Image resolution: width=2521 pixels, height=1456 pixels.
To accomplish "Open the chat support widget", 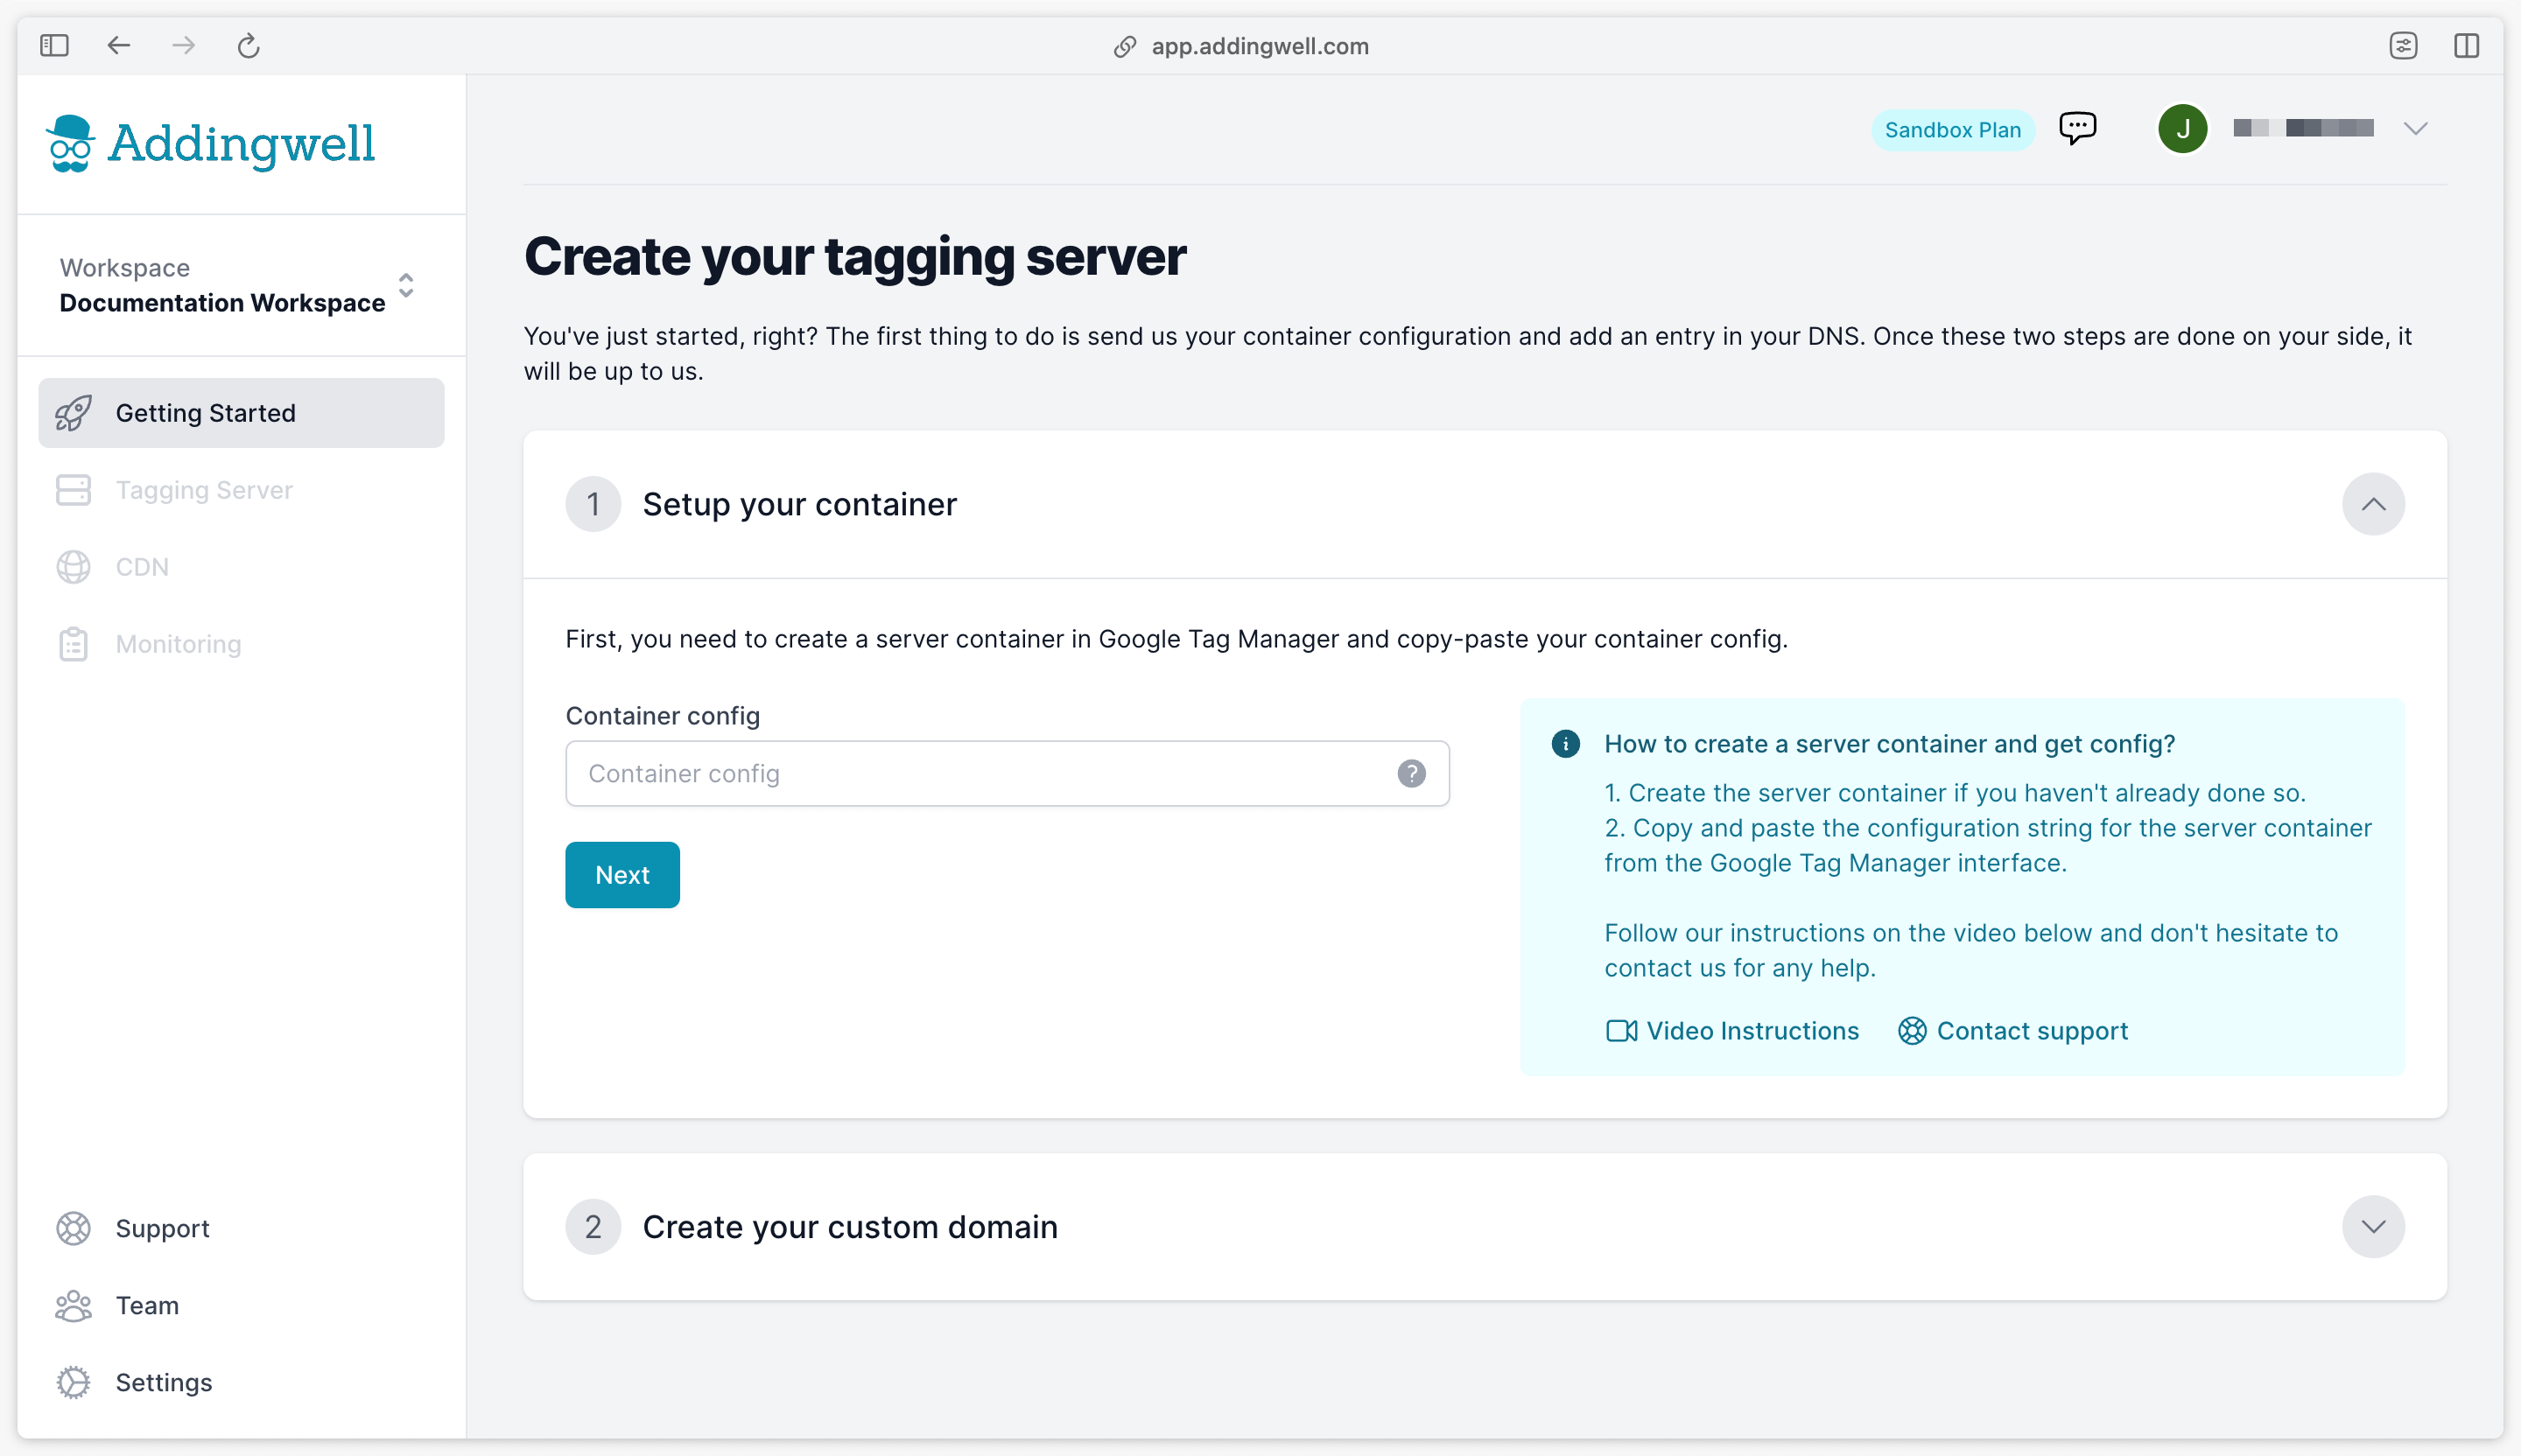I will pyautogui.click(x=2079, y=127).
